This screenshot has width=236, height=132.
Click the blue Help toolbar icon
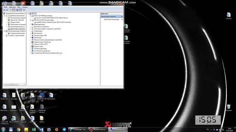[17, 10]
